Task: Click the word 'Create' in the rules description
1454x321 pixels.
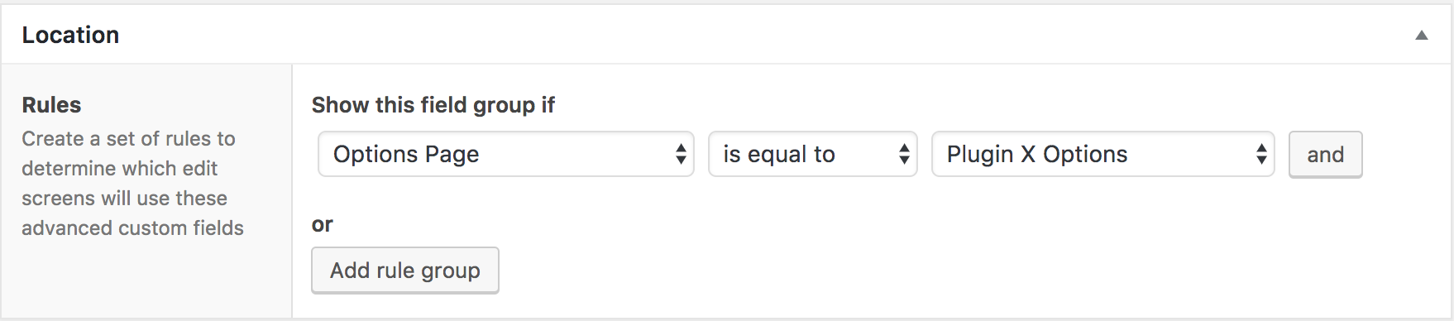Action: point(53,138)
